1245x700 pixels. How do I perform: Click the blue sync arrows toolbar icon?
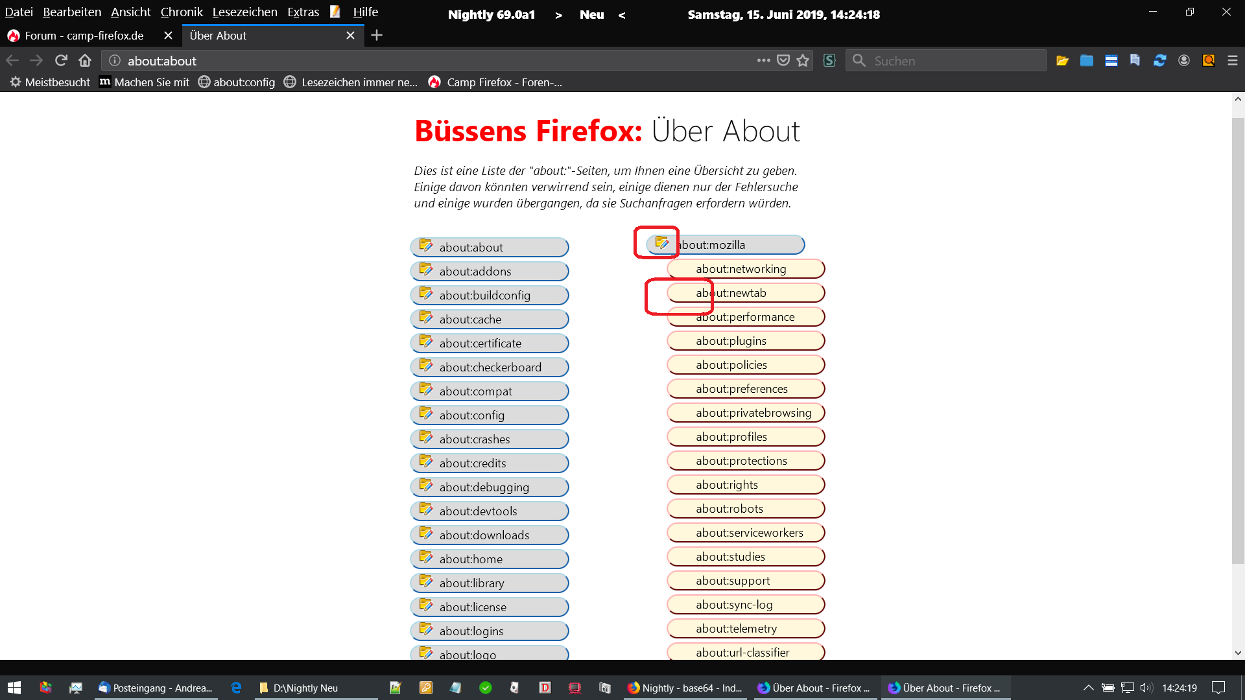click(1159, 60)
